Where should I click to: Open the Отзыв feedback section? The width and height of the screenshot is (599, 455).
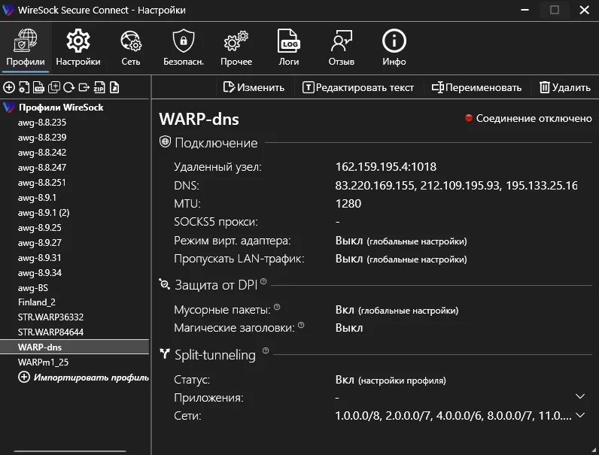tap(341, 47)
